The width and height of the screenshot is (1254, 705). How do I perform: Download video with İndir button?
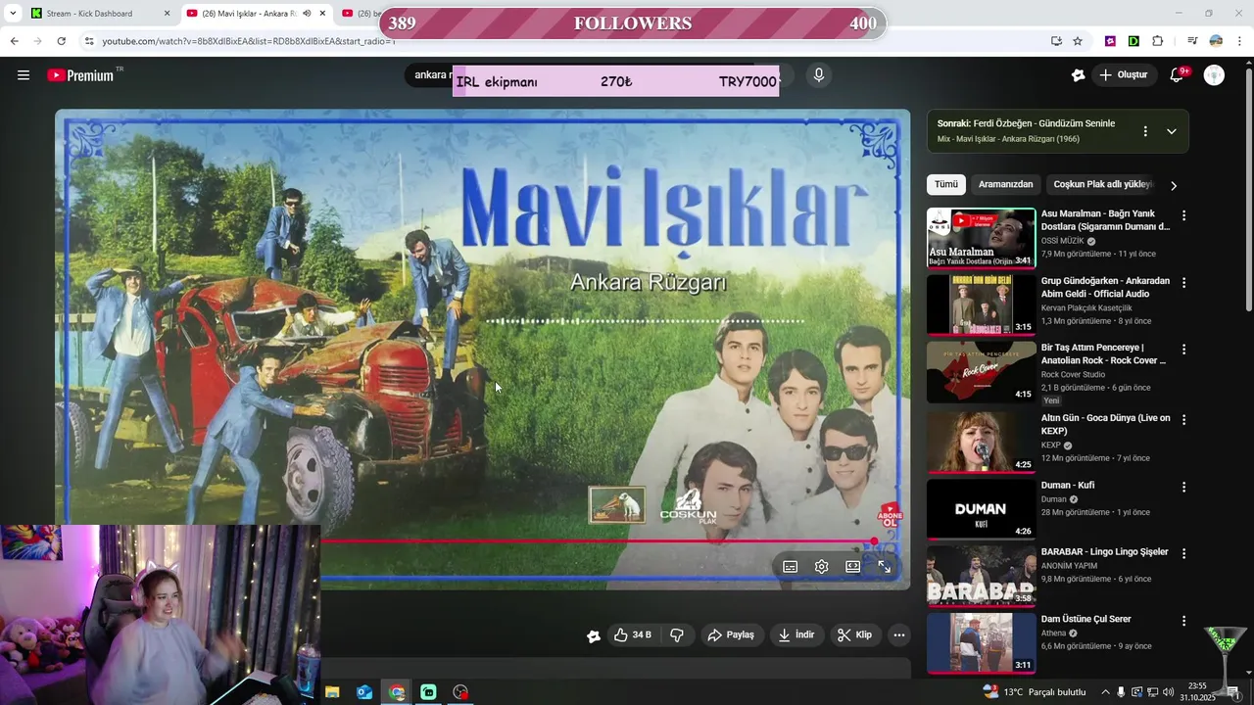click(x=796, y=634)
